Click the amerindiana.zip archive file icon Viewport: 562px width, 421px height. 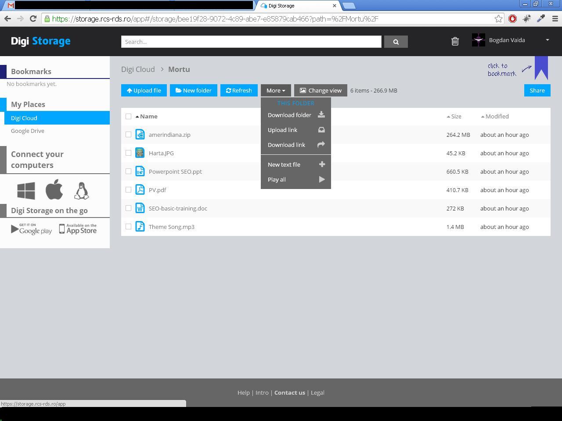[140, 135]
